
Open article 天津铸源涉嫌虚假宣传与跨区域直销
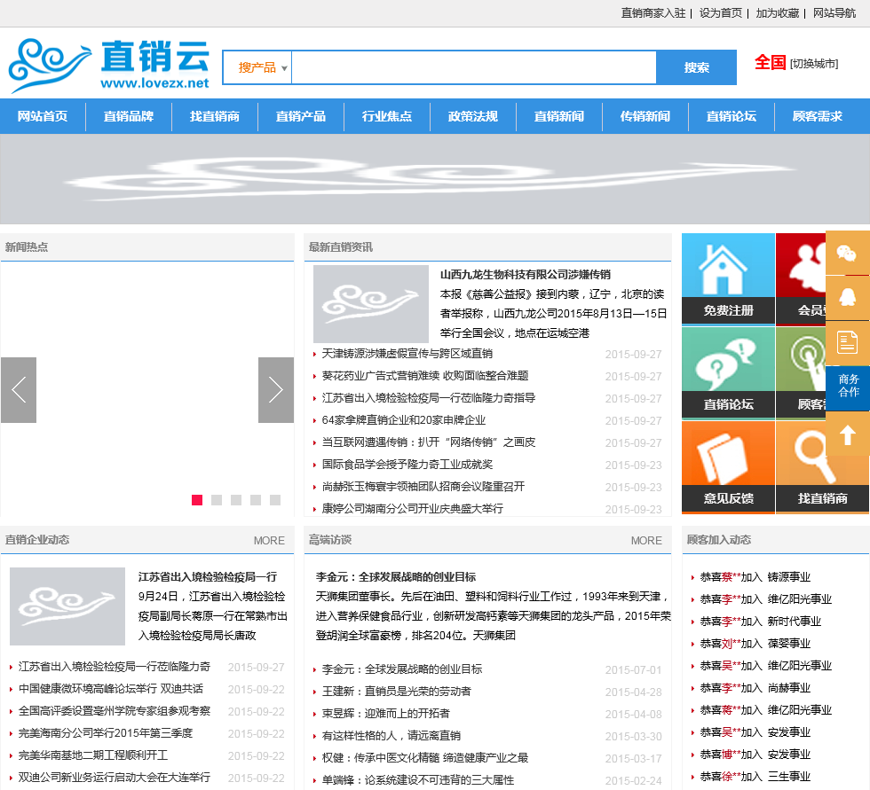point(407,354)
